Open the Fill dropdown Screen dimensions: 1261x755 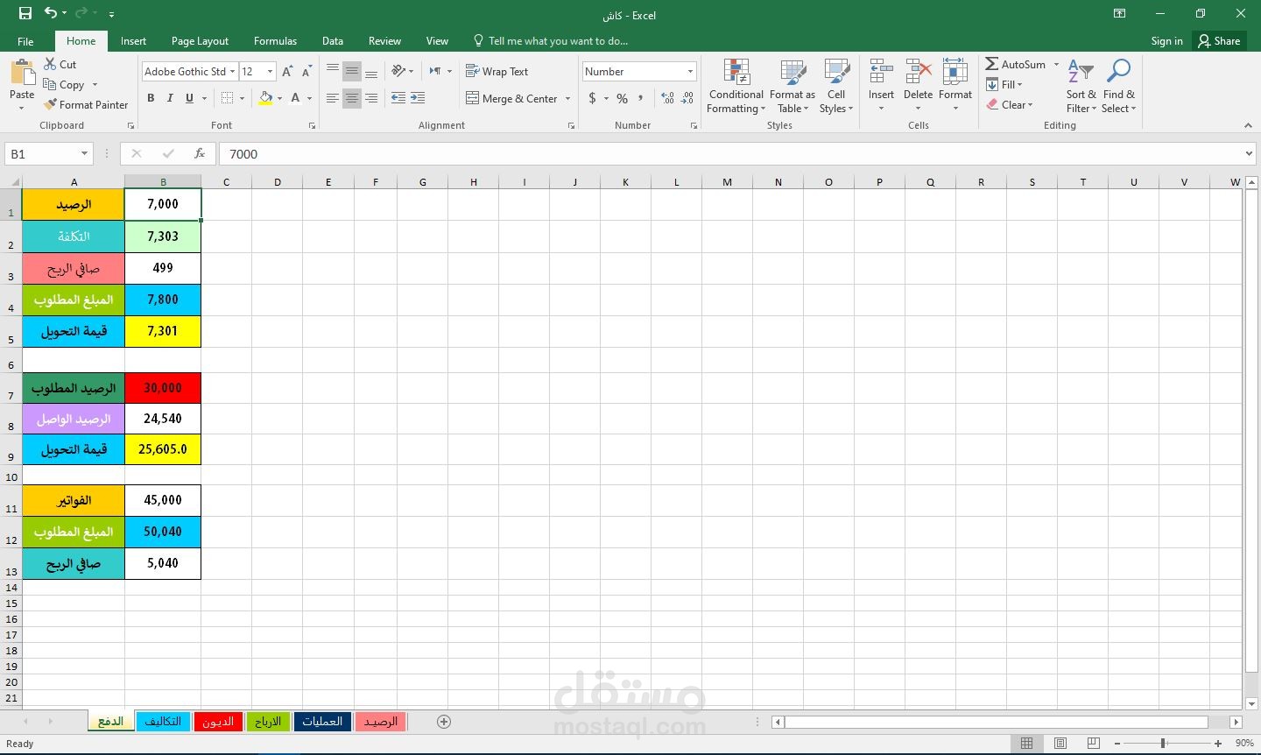[1004, 85]
